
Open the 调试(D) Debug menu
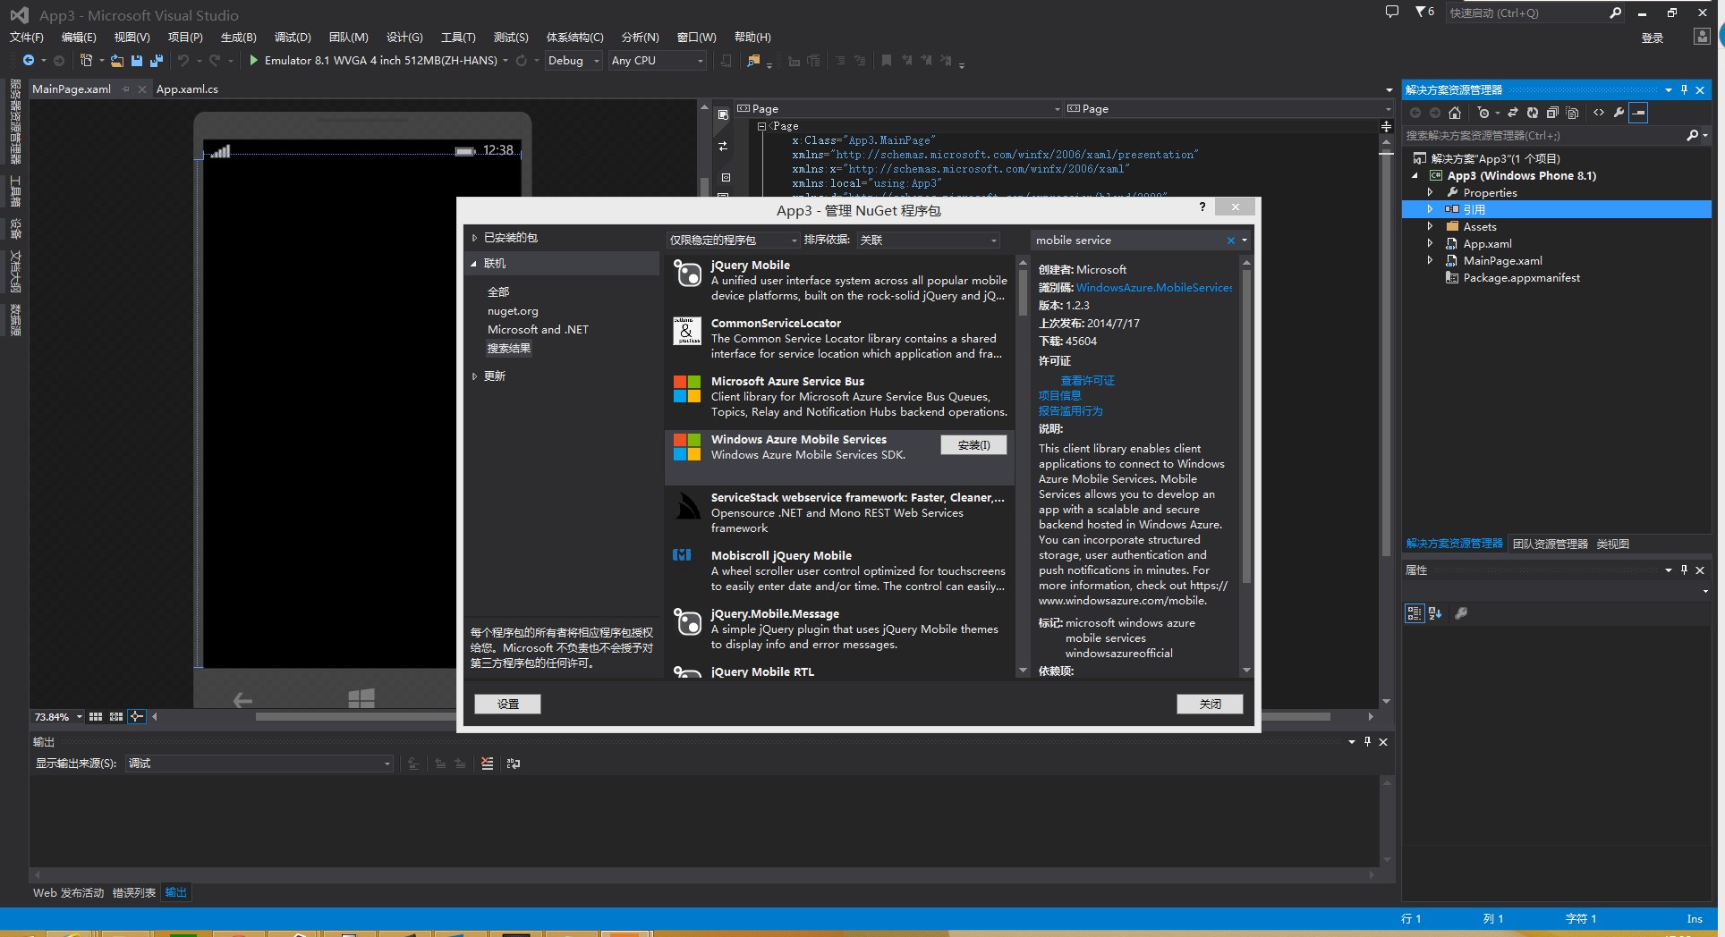pyautogui.click(x=293, y=37)
